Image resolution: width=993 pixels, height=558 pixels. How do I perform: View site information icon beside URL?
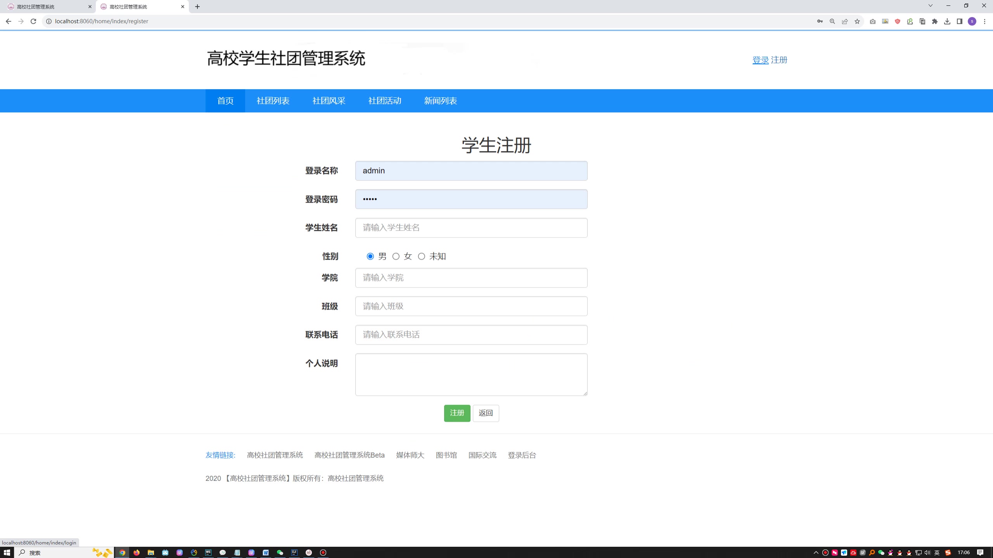[x=49, y=21]
